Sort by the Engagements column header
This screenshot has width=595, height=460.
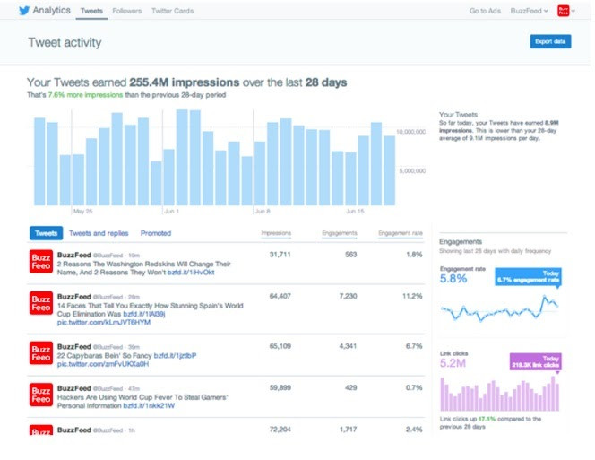340,233
